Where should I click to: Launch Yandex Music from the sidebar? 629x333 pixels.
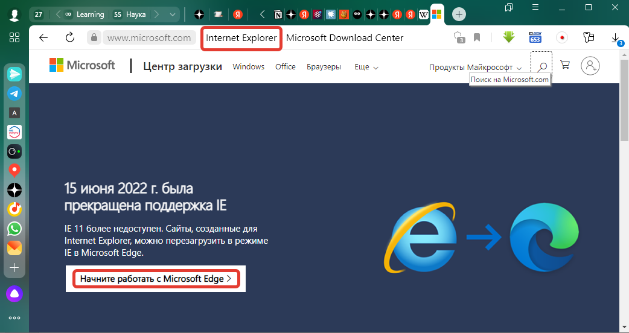click(x=14, y=209)
